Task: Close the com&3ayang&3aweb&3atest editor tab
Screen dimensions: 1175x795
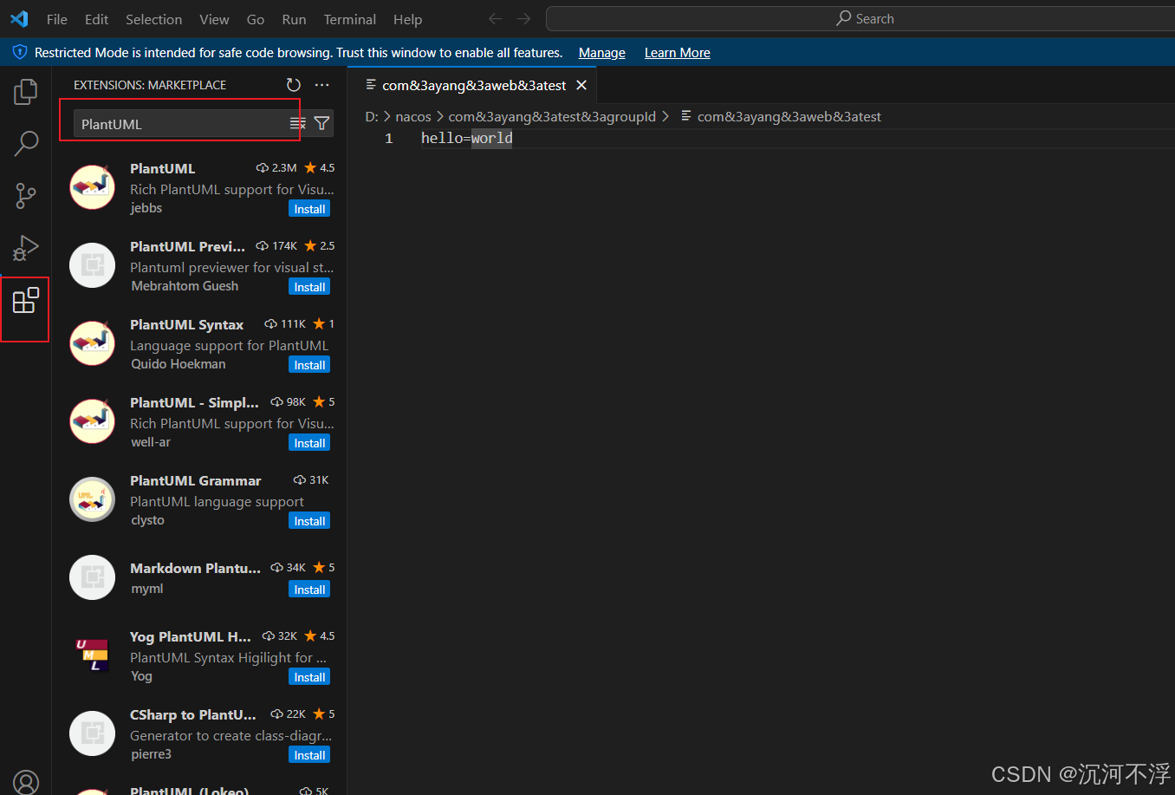Action: [x=581, y=85]
